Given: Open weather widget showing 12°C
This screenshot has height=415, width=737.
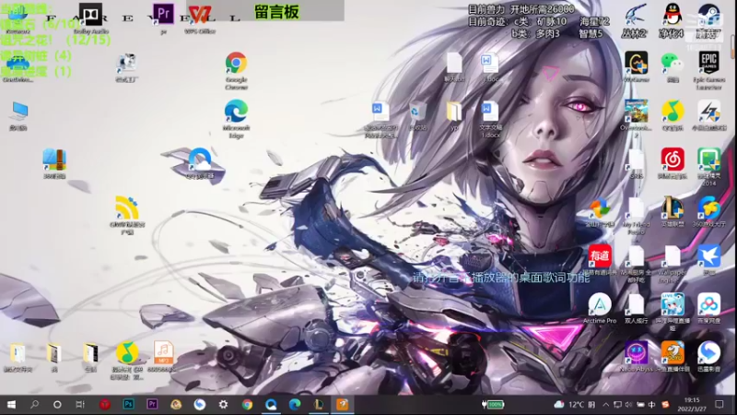Looking at the screenshot, I should [574, 405].
